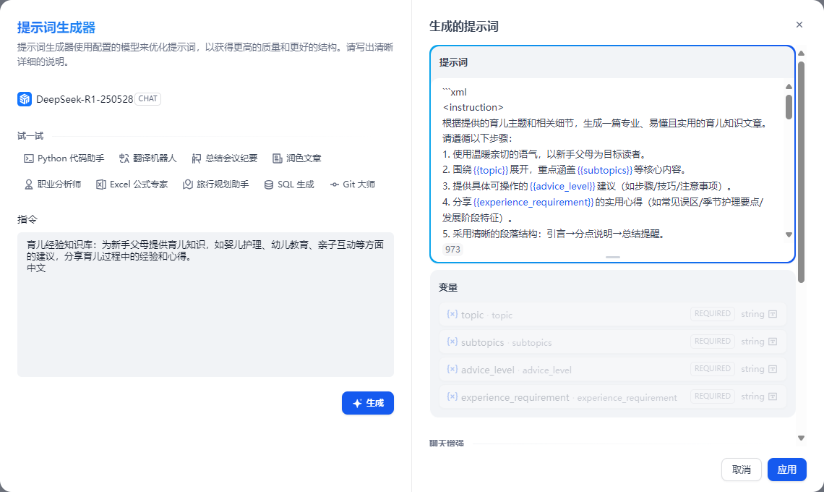This screenshot has width=824, height=492.
Task: Click the Python 代码助手 terminal icon
Action: [29, 158]
